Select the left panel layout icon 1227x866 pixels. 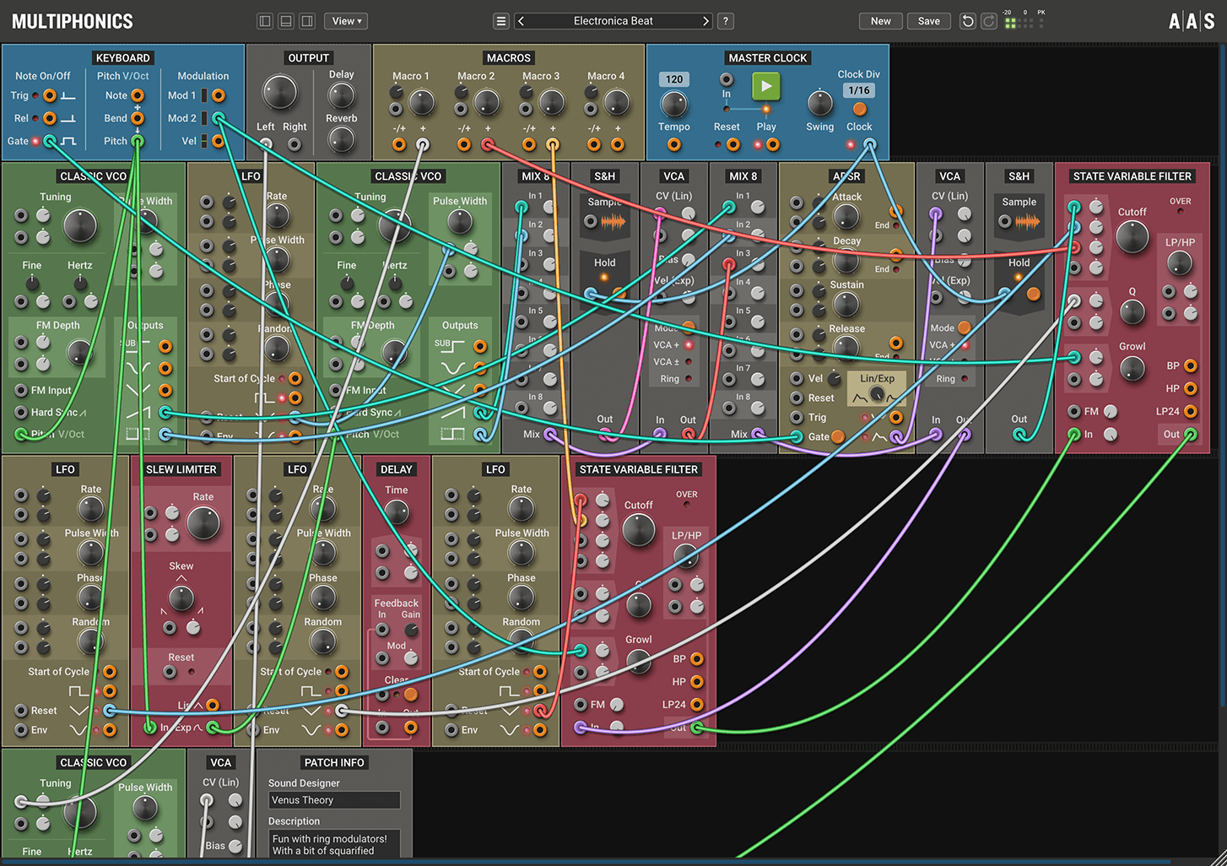pos(264,20)
